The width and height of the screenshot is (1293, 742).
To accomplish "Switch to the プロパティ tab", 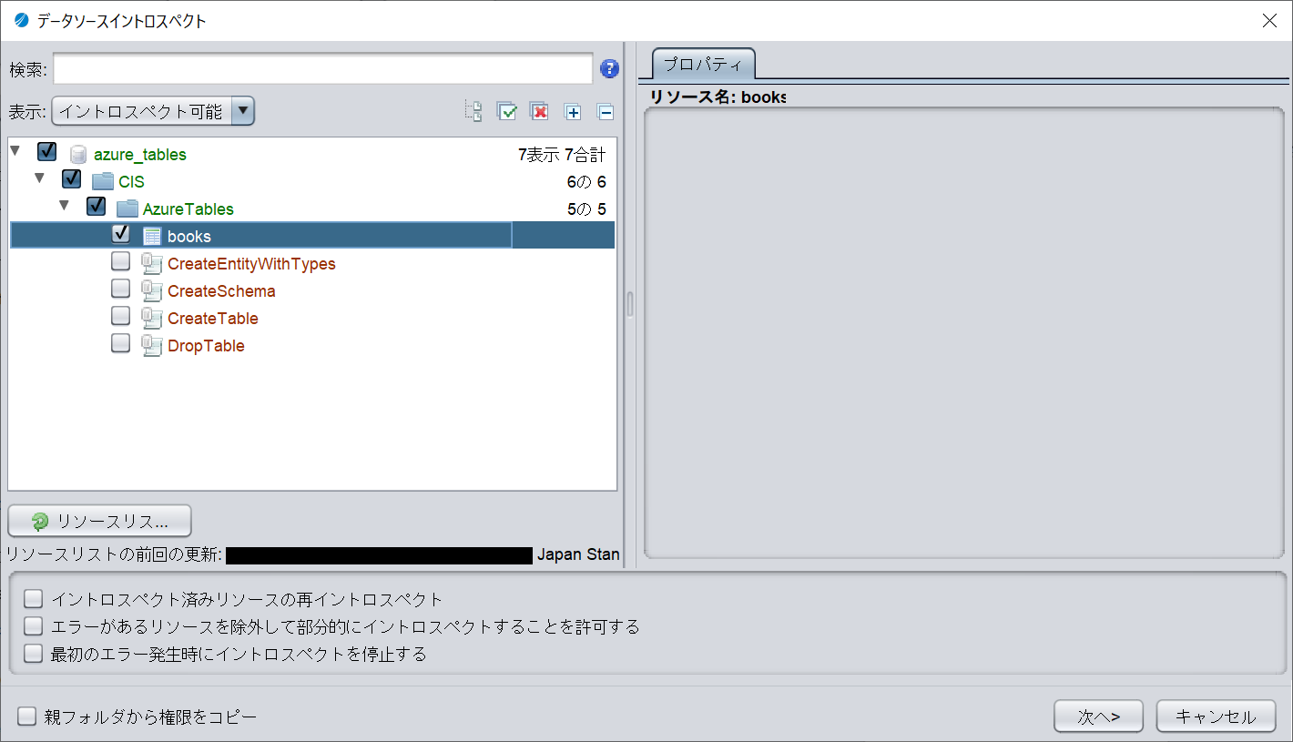I will click(704, 65).
